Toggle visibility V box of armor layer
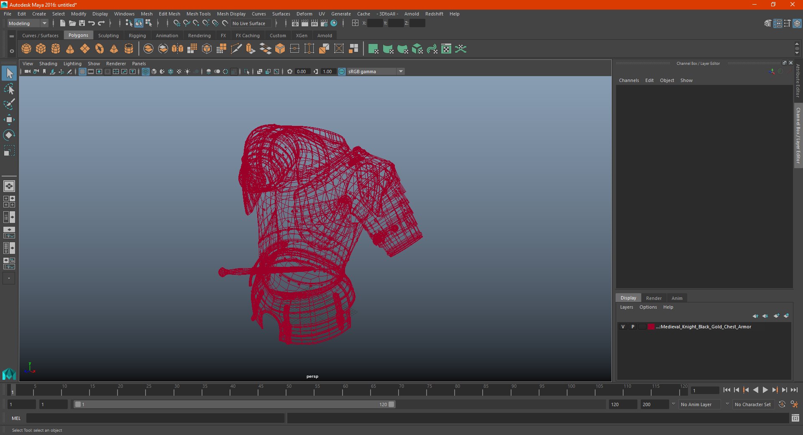The width and height of the screenshot is (803, 435). pyautogui.click(x=623, y=327)
